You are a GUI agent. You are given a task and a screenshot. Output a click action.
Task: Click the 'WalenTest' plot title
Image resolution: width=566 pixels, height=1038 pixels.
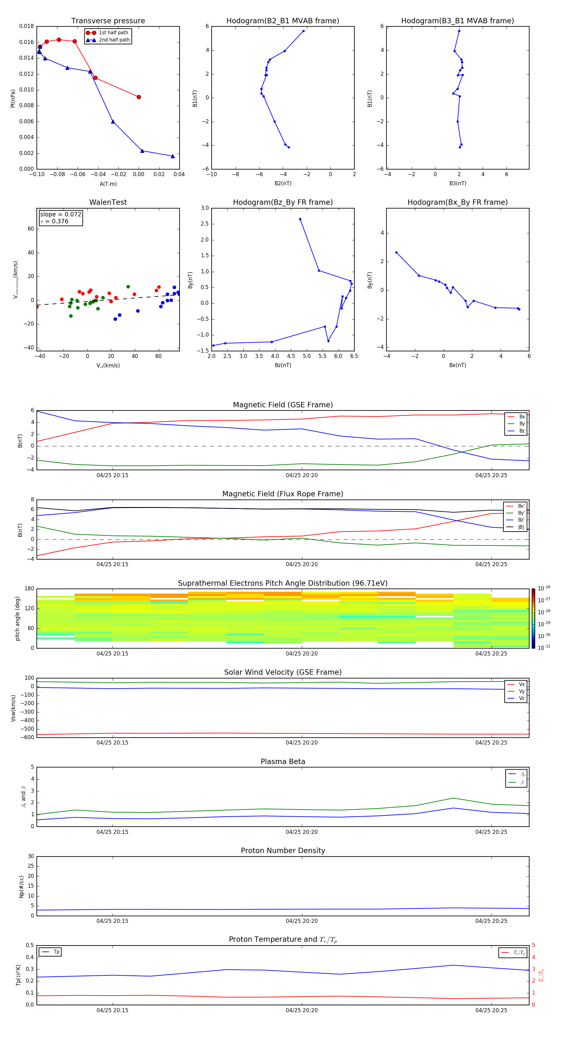pos(108,202)
